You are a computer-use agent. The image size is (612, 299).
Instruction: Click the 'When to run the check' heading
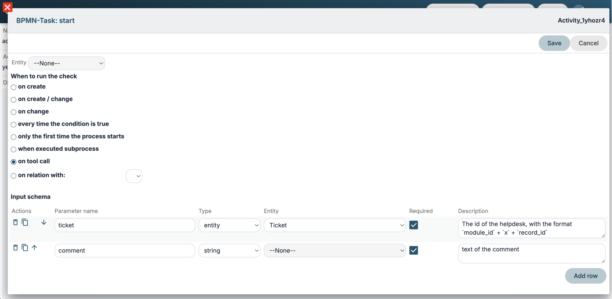coord(44,76)
